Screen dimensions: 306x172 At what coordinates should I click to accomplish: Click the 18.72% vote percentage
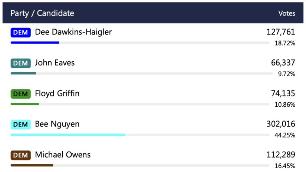pos(285,43)
